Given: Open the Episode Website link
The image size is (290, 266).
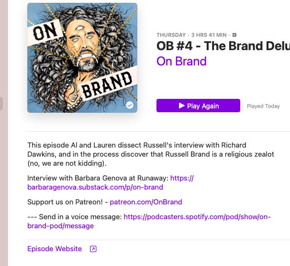Looking at the screenshot, I should click(55, 249).
